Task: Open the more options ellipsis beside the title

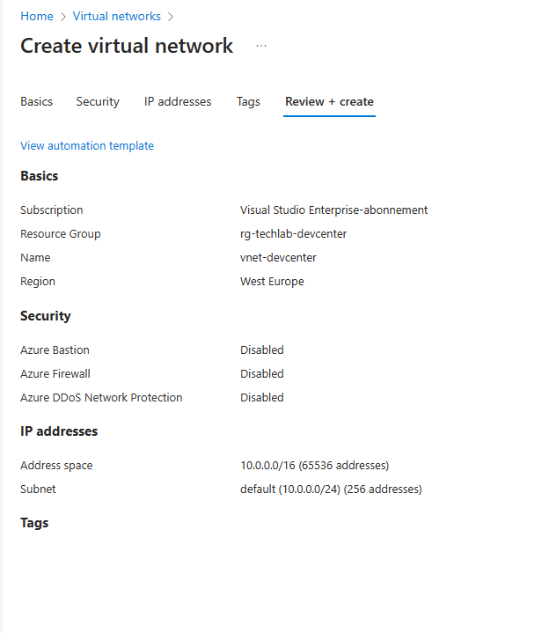Action: coord(261,46)
